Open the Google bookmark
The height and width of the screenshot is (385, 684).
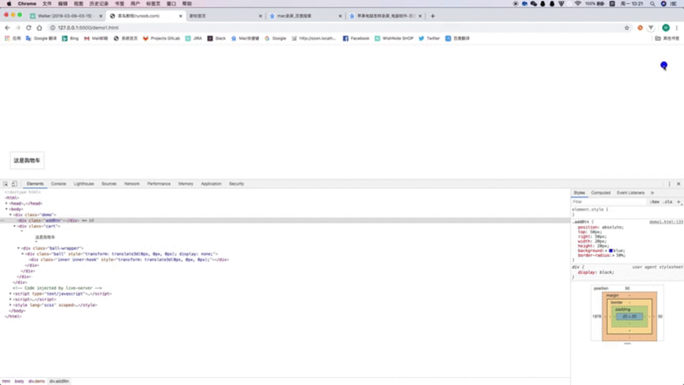click(x=275, y=38)
